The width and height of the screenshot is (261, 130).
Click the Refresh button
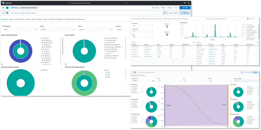click(x=185, y=13)
